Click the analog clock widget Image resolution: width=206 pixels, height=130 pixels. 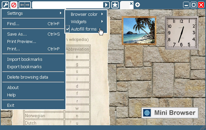[x=182, y=33]
